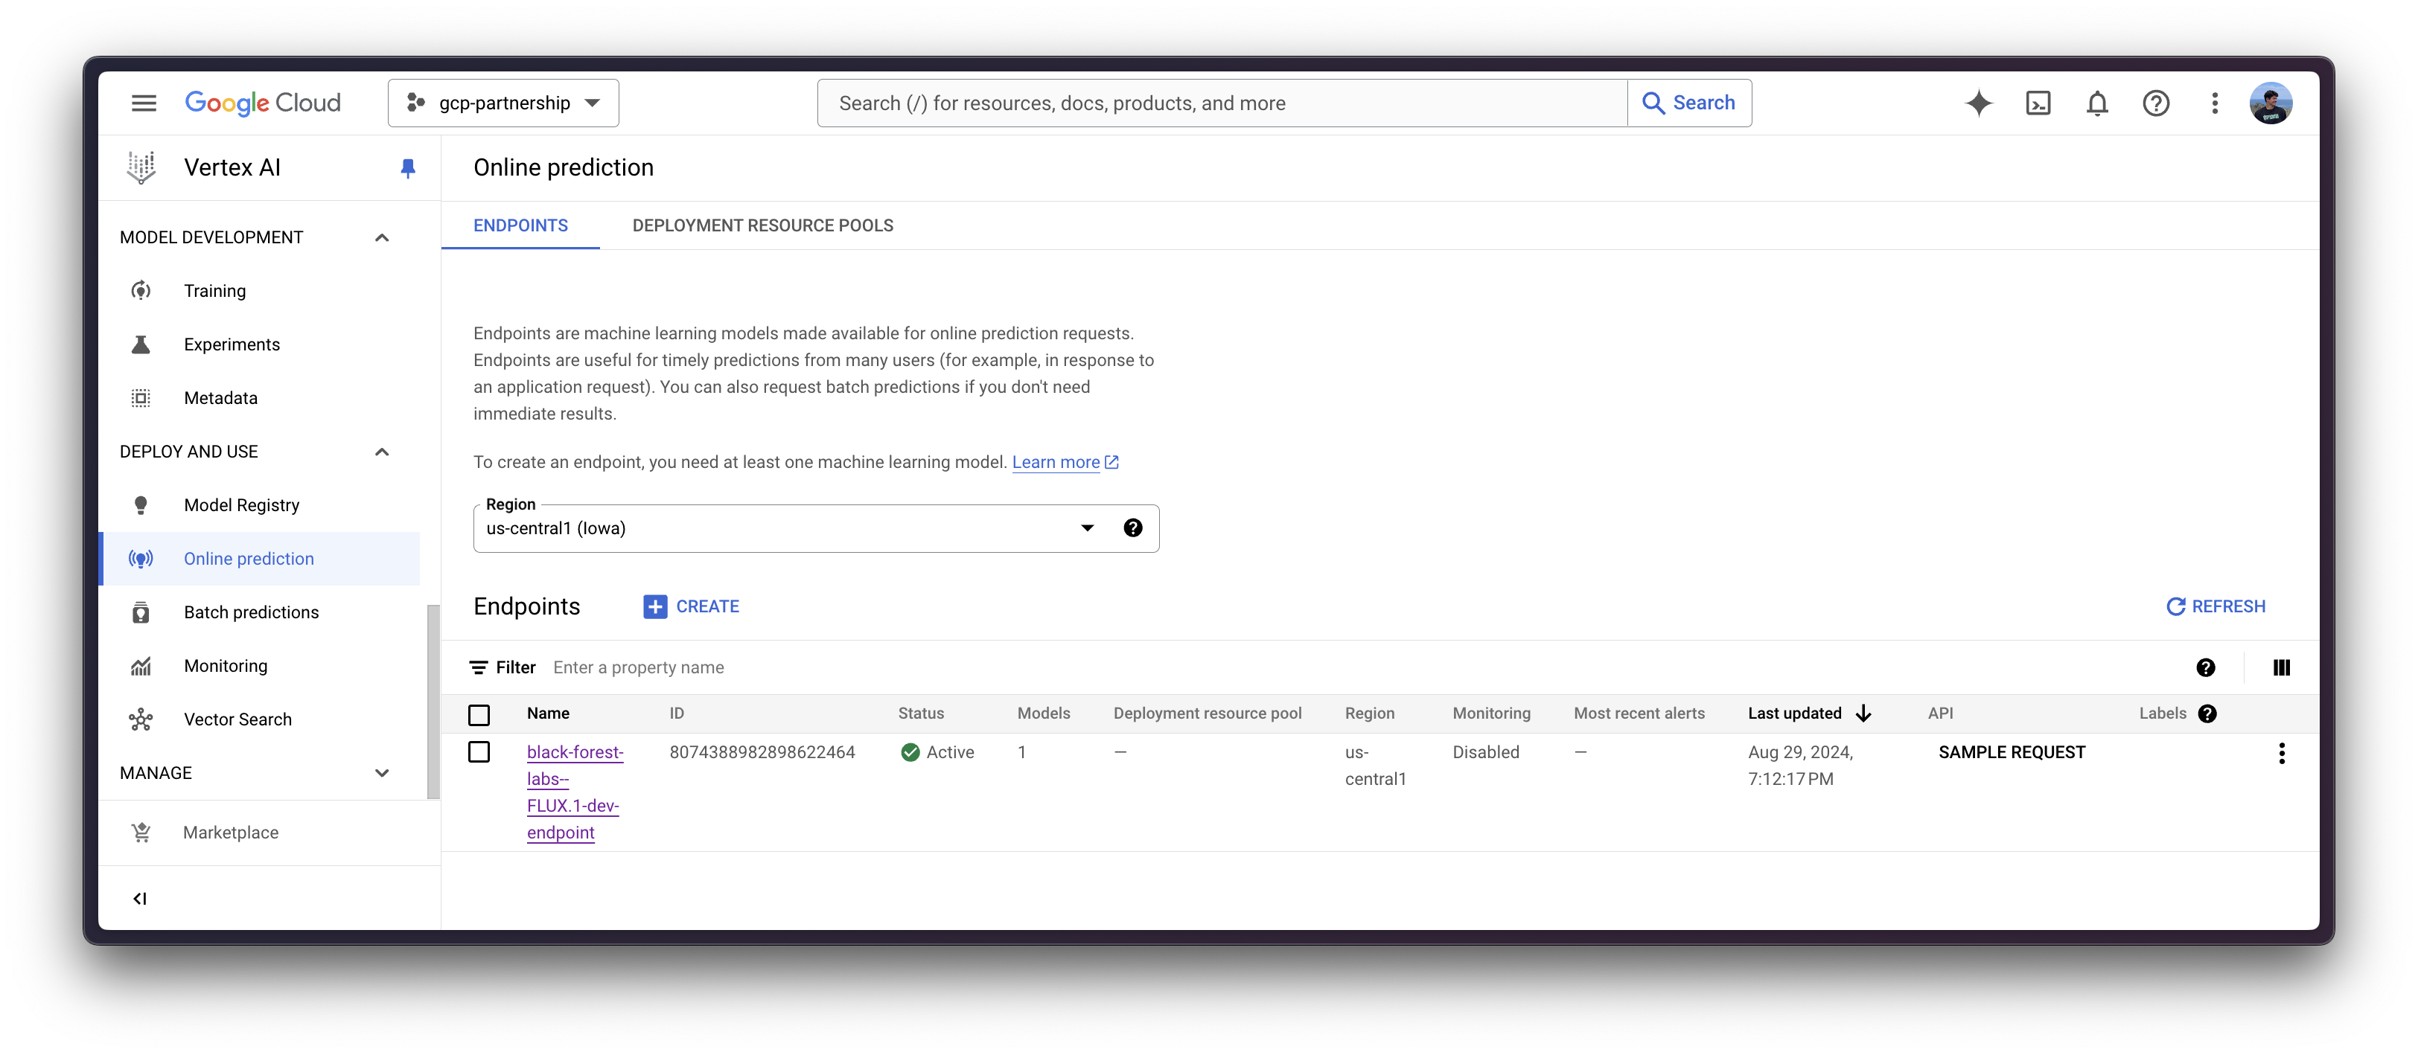
Task: Select the DEPLOYMENT RESOURCE POOLS tab
Action: click(x=762, y=225)
